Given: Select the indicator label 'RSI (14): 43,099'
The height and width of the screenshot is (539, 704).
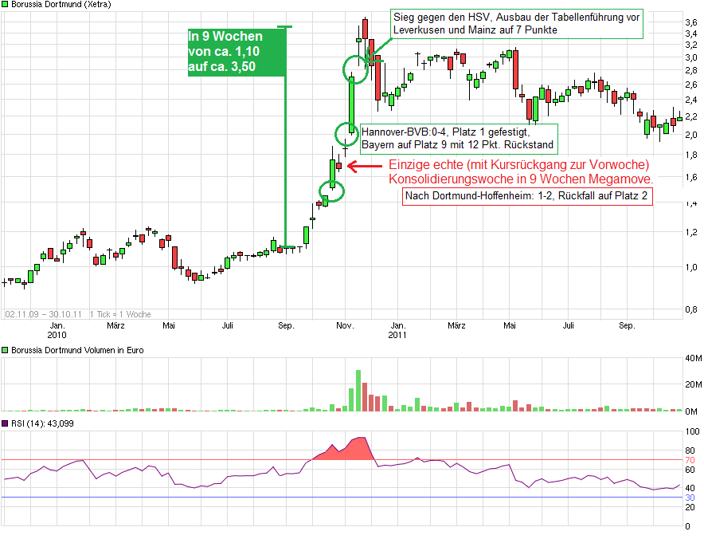Looking at the screenshot, I should 42,423.
